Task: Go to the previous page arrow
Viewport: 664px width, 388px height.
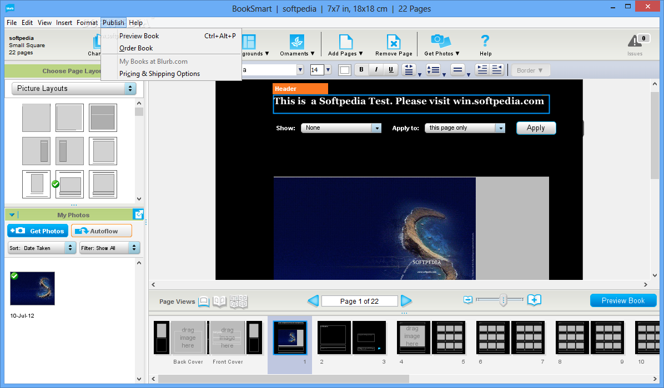Action: click(313, 301)
